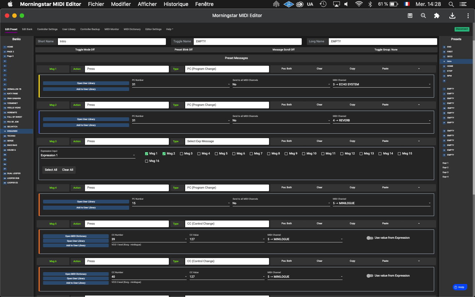Click the zoom out magnifier icon

coord(423,16)
